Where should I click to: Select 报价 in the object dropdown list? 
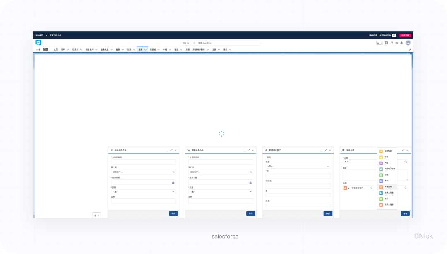pyautogui.click(x=387, y=198)
